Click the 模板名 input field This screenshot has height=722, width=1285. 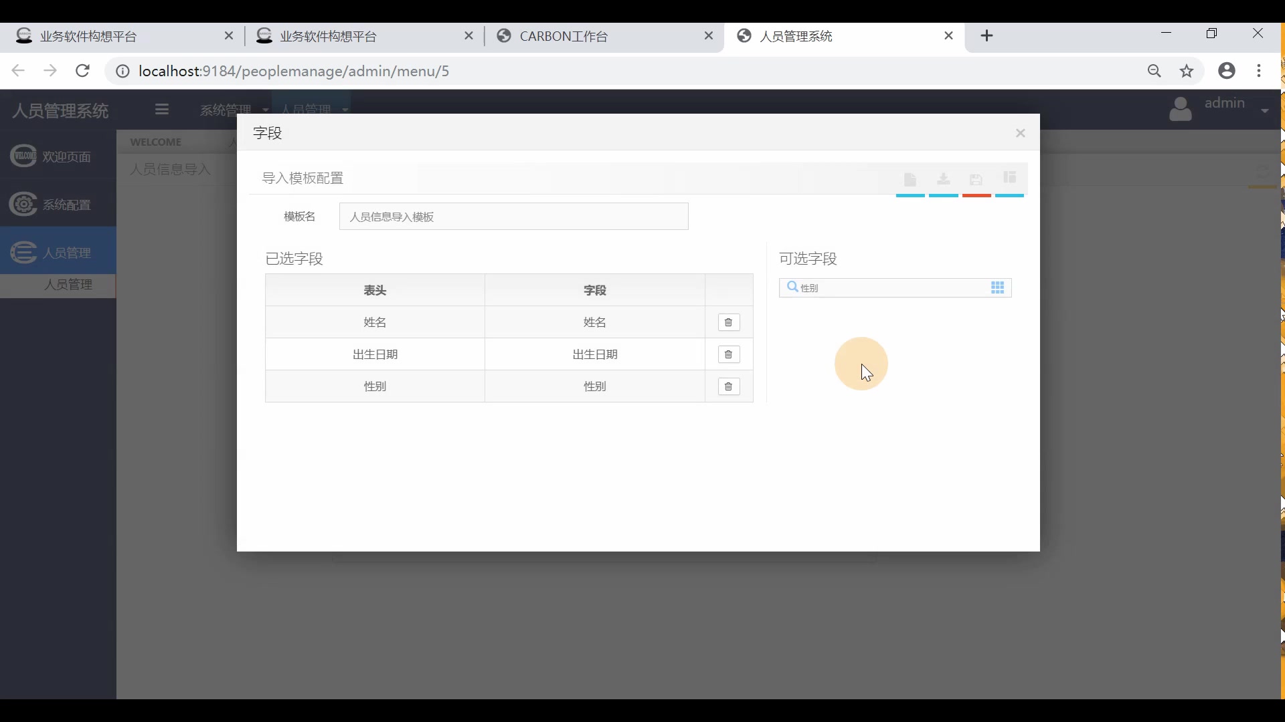click(x=514, y=217)
